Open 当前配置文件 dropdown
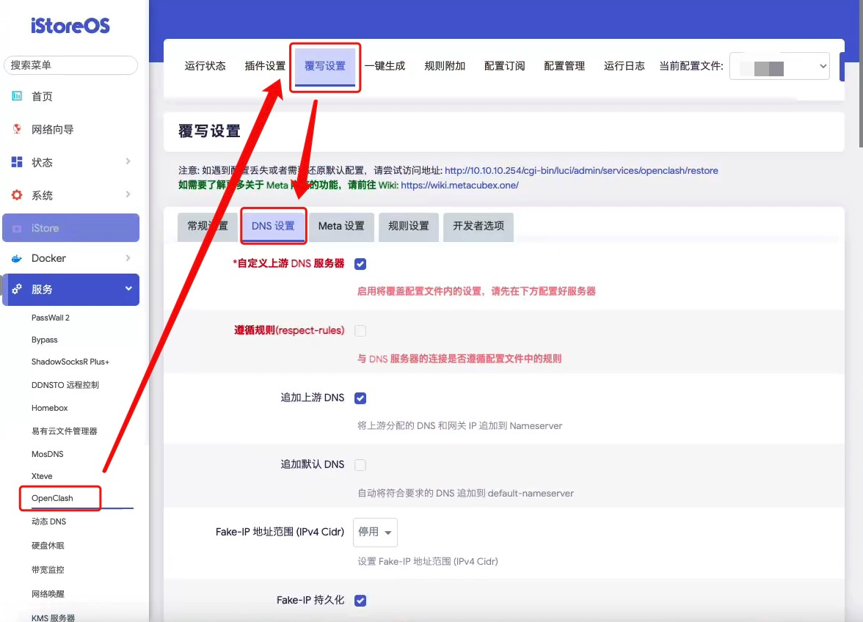 pos(779,66)
